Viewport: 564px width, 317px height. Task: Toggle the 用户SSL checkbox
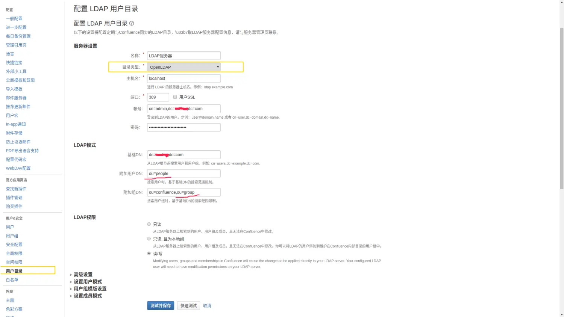(175, 97)
